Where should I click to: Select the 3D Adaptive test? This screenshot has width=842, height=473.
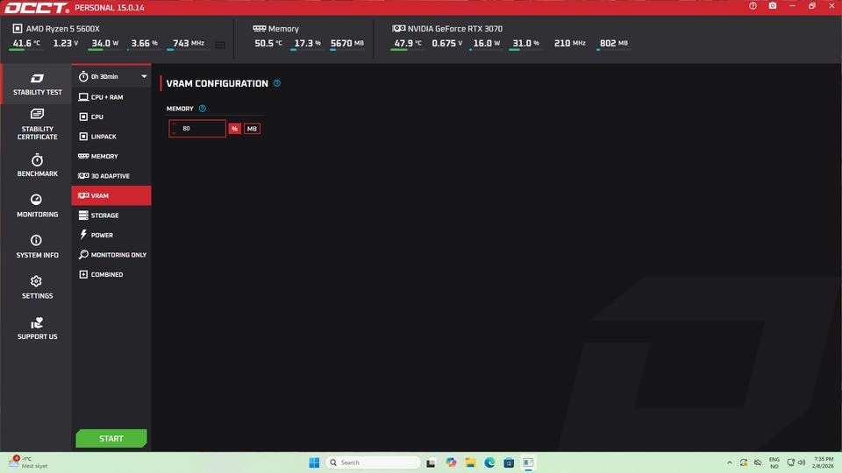point(111,176)
